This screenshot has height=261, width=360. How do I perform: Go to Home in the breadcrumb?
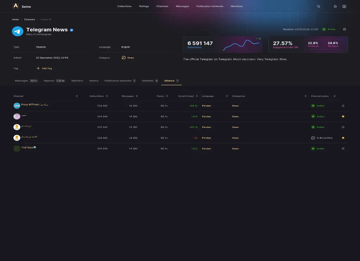pyautogui.click(x=15, y=19)
